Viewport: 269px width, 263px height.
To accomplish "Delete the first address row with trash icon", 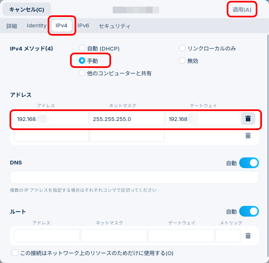I will click(x=248, y=118).
